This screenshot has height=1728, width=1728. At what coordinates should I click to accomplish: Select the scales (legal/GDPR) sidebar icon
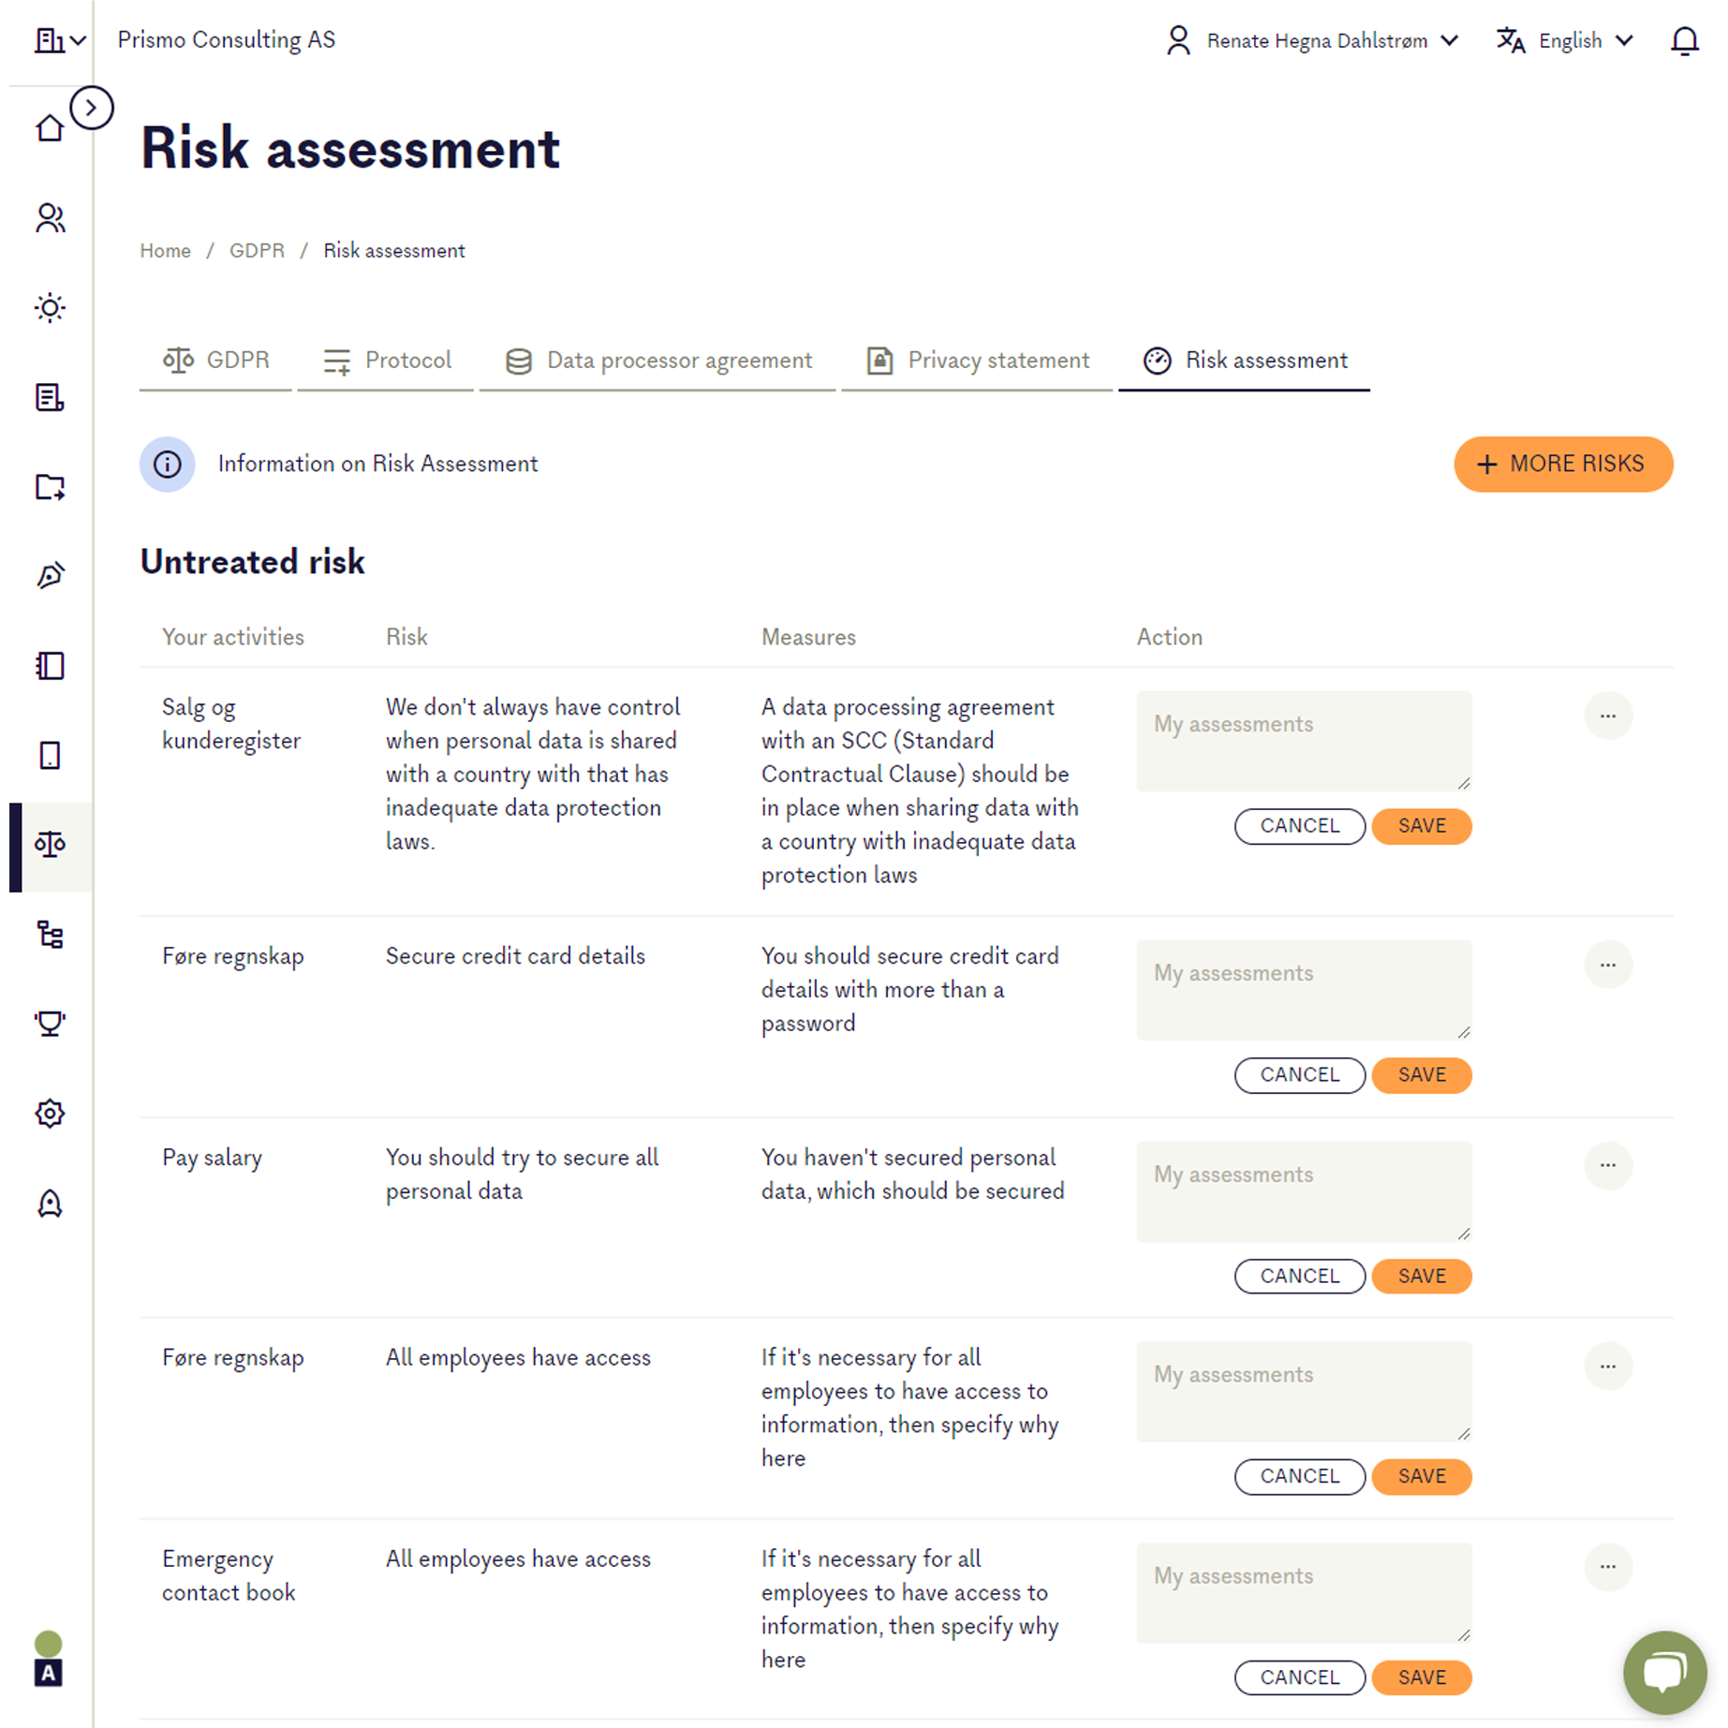[x=50, y=845]
